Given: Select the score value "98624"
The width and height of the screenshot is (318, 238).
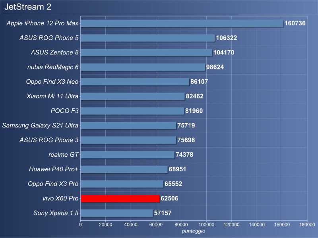Looking at the screenshot, I should [x=215, y=67].
